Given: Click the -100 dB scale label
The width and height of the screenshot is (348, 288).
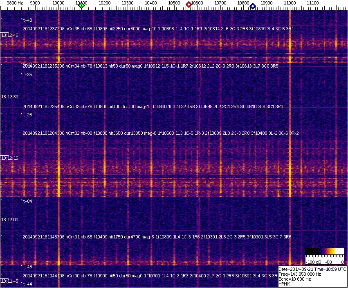Looking at the screenshot, I should click(x=313, y=262).
